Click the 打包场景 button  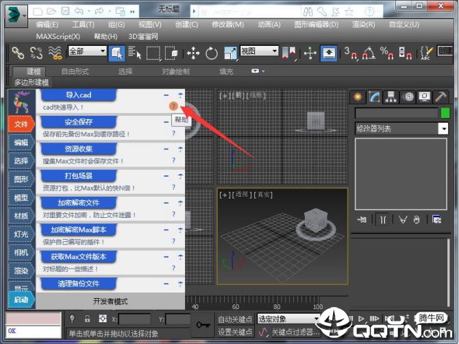point(79,175)
